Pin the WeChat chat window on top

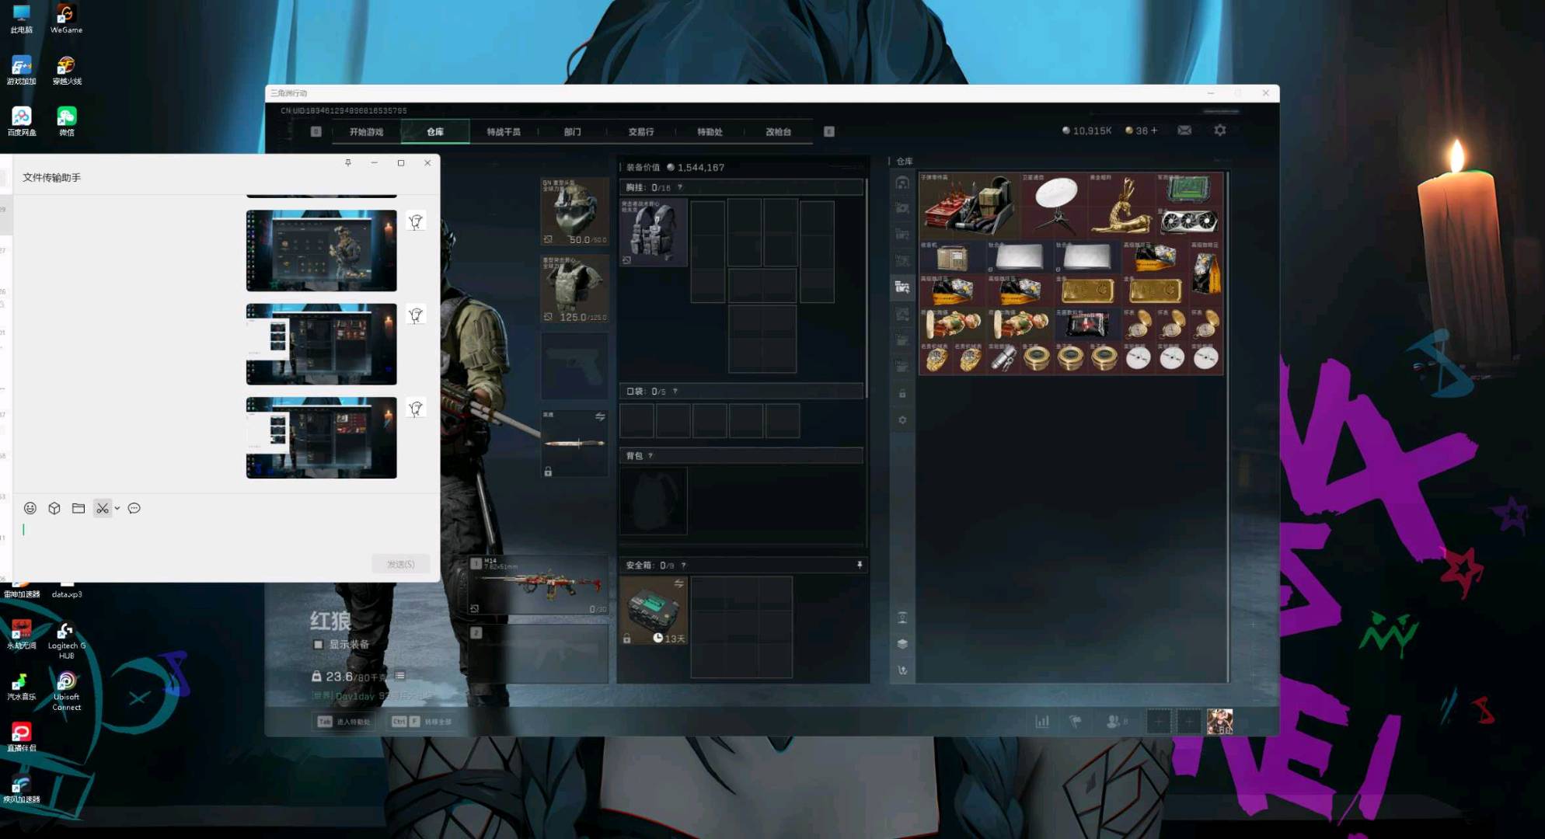pyautogui.click(x=348, y=162)
